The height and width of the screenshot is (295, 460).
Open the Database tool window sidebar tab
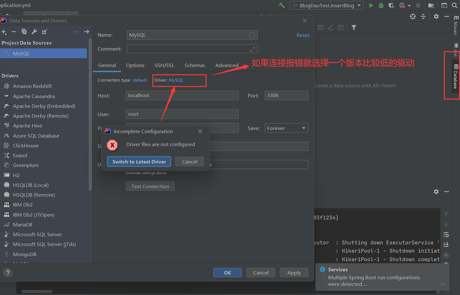(x=456, y=76)
